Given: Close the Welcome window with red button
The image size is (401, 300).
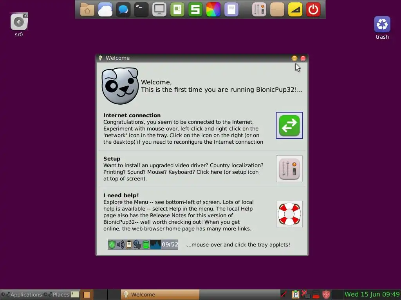Looking at the screenshot, I should (x=303, y=59).
